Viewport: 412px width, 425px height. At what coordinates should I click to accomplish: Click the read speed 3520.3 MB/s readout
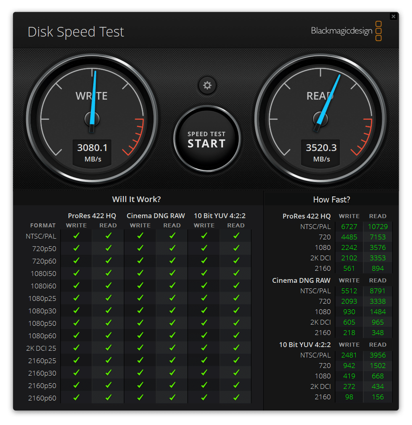(321, 153)
